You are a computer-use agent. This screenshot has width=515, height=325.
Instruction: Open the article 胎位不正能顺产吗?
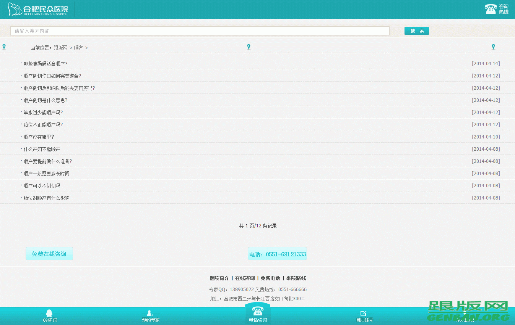(x=43, y=125)
